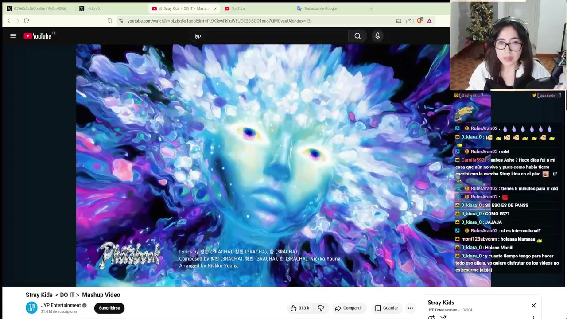
Task: Dislike the Mashup video
Action: coord(321,308)
